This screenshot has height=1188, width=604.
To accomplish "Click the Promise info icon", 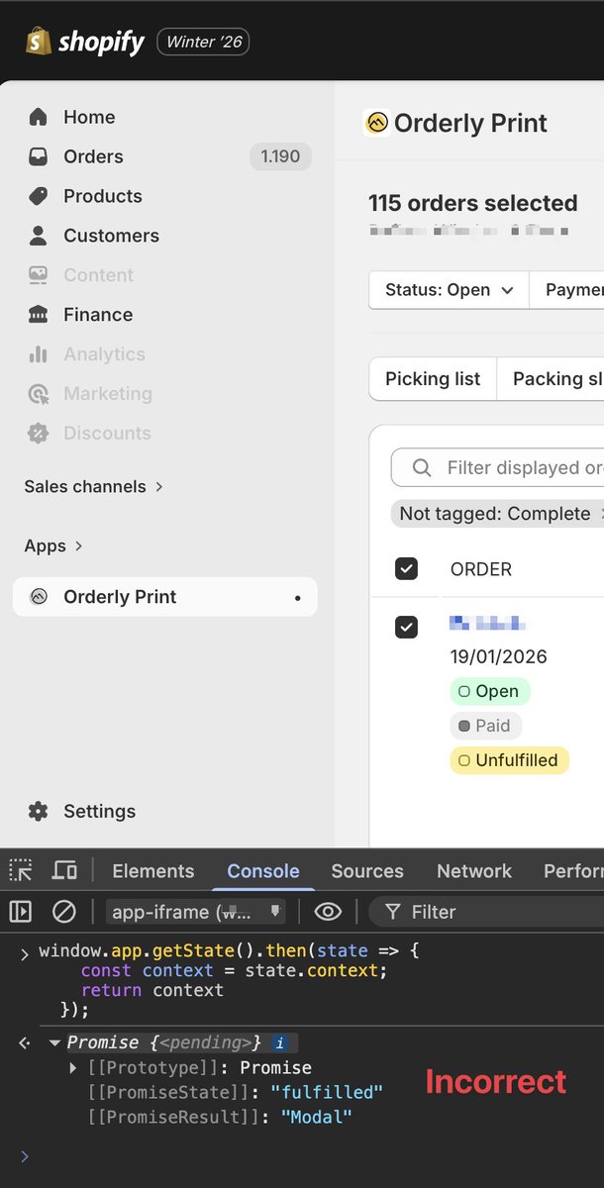I will click(x=280, y=1042).
